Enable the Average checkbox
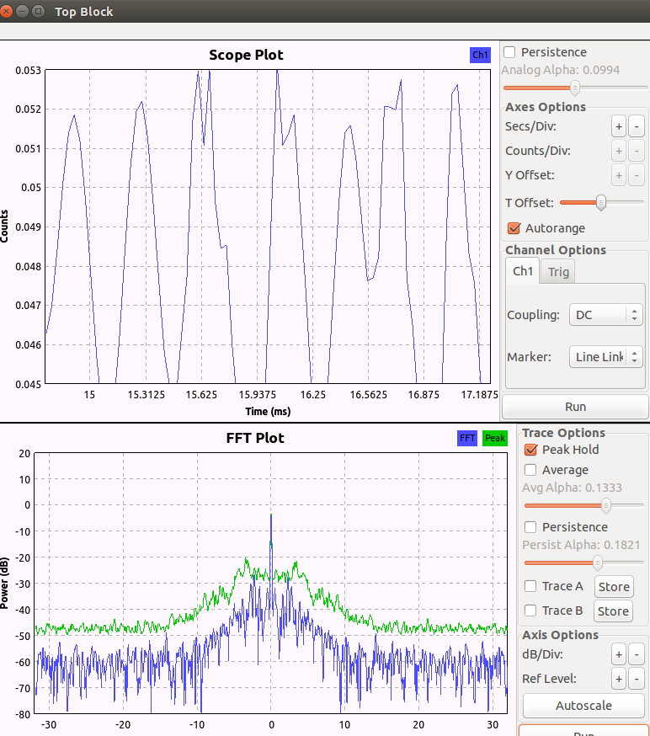 tap(530, 470)
